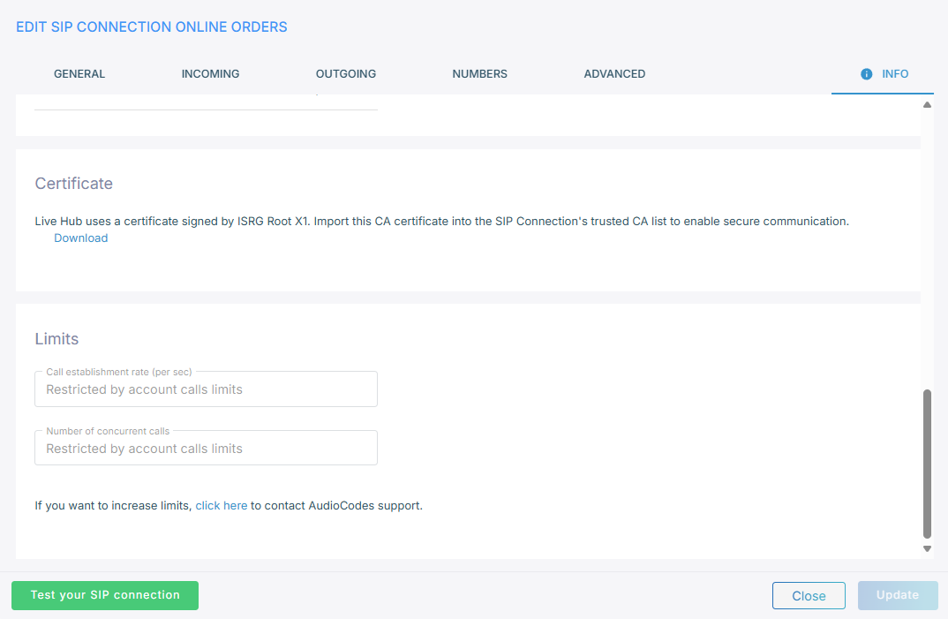Click the Limits section heading
This screenshot has width=948, height=619.
pyautogui.click(x=56, y=338)
